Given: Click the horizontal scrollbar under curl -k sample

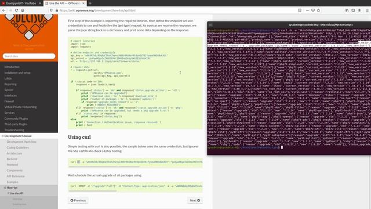Looking at the screenshot, I should [104, 167].
